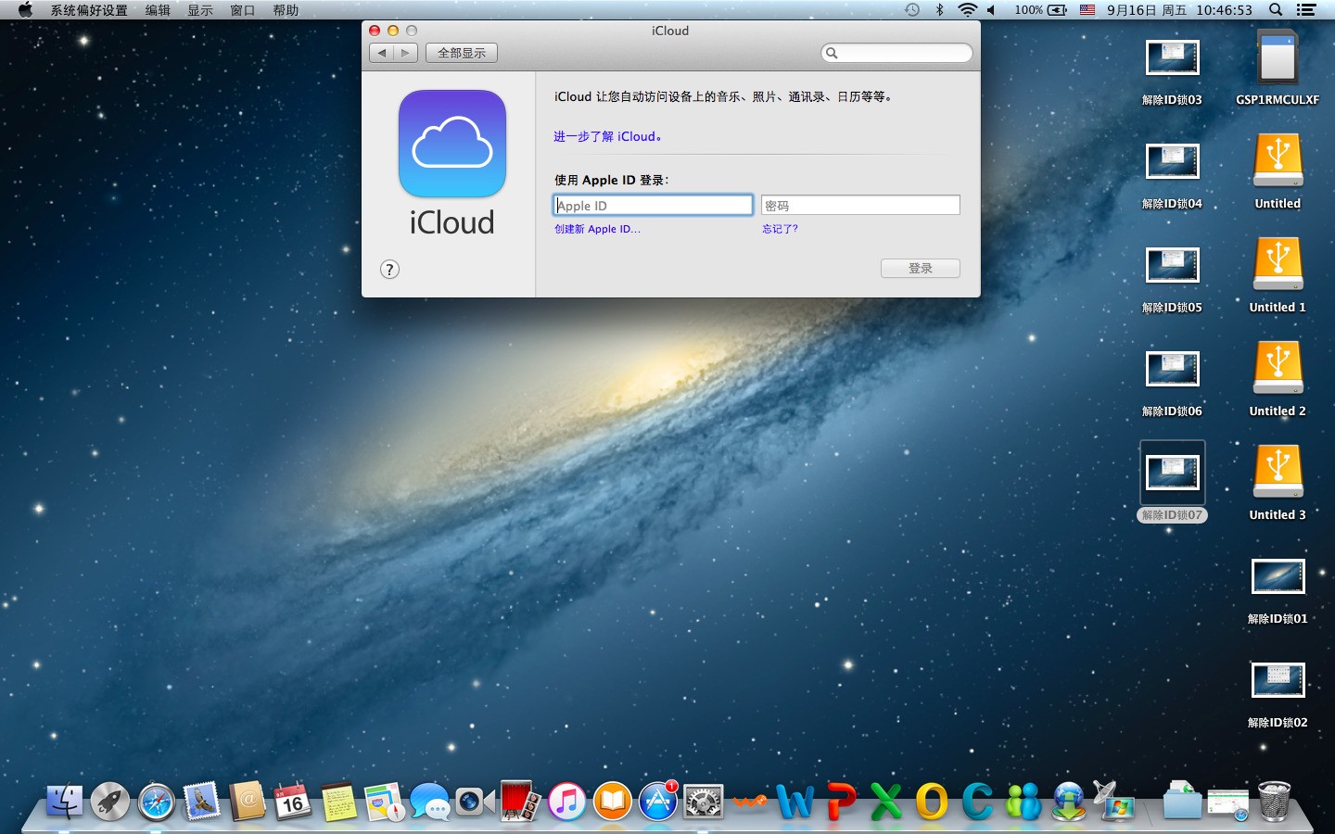The height and width of the screenshot is (834, 1335).
Task: Select desktop file 解除ID锁03
Action: pyautogui.click(x=1172, y=72)
